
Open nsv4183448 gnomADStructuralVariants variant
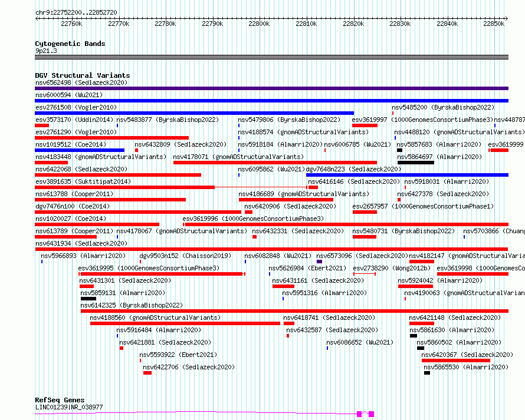(x=101, y=157)
